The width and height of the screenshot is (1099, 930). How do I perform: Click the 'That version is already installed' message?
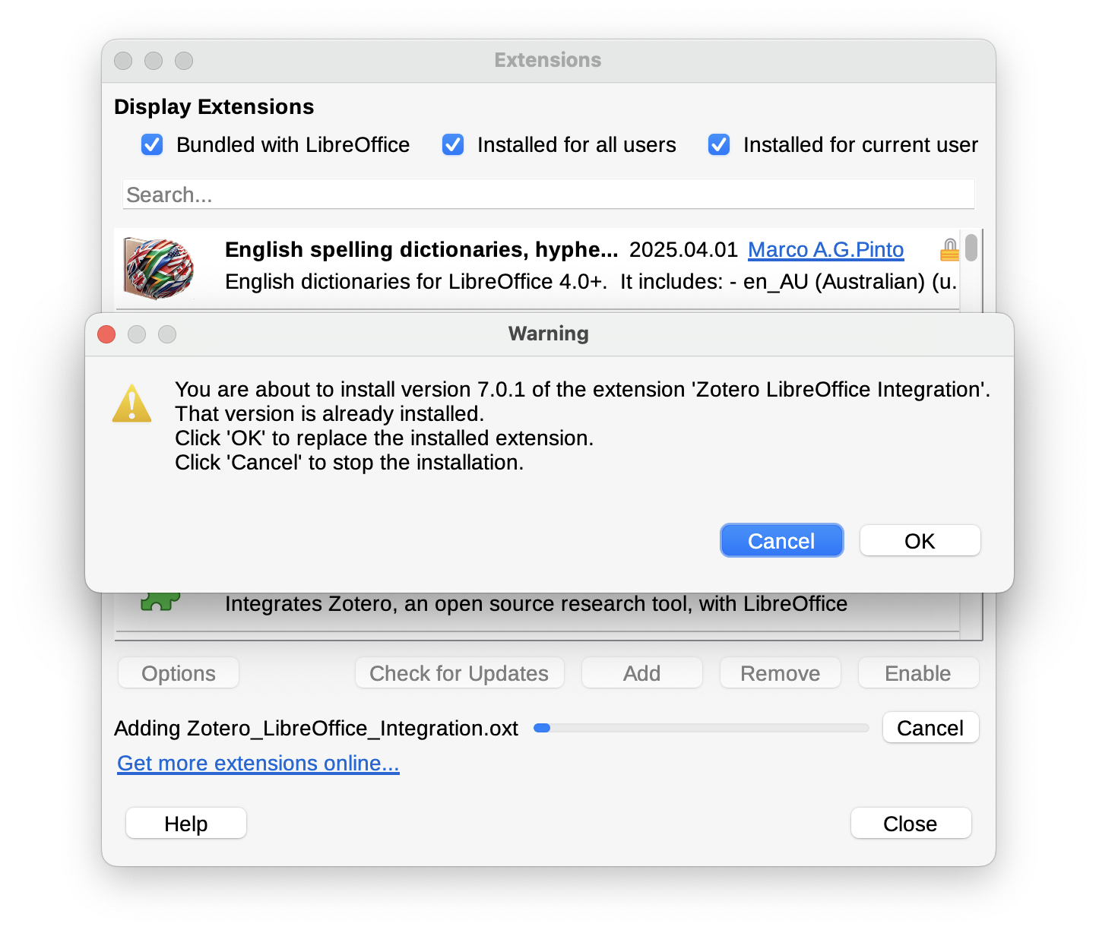point(329,413)
